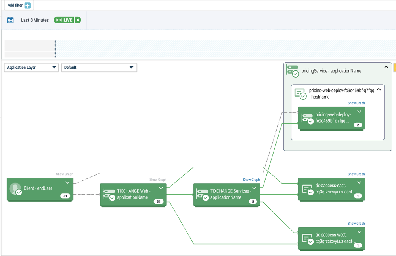Click the 51 count badge on TIXCHANGE Web

(x=159, y=201)
